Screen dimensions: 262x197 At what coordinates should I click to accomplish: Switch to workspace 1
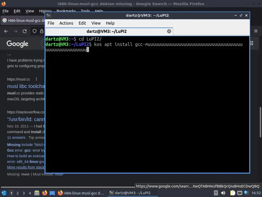[11, 193]
